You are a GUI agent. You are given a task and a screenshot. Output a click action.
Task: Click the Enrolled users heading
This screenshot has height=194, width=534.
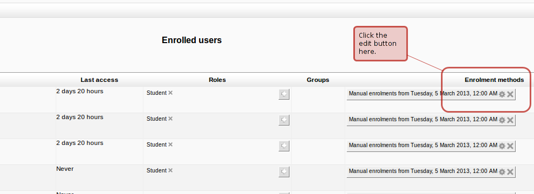pyautogui.click(x=192, y=40)
